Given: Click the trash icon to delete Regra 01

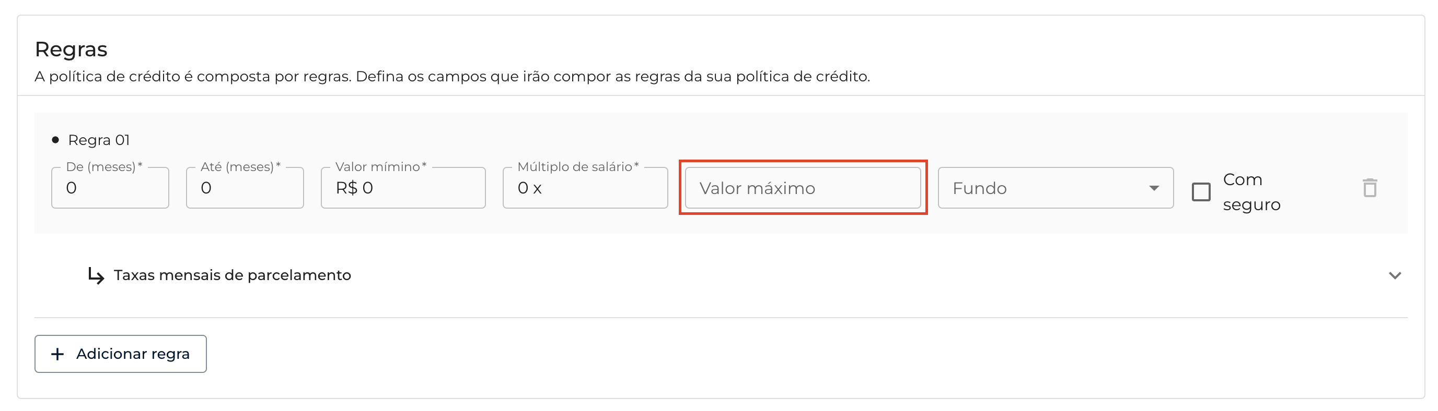Looking at the screenshot, I should coord(1370,188).
